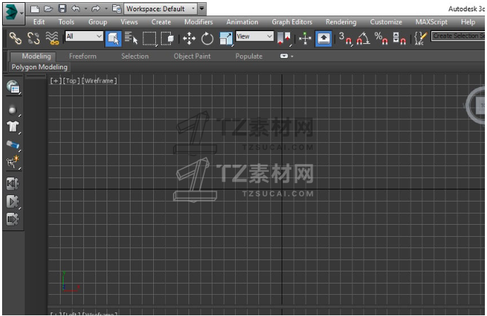Open a file with the folder icon
This screenshot has width=487, height=316.
pos(49,8)
